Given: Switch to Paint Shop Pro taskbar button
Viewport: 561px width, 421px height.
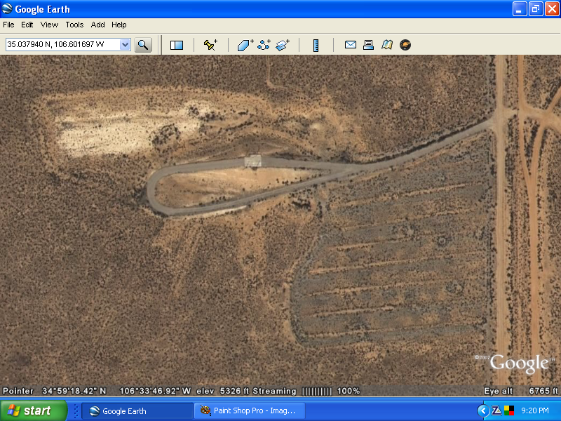Looking at the screenshot, I should tap(250, 411).
